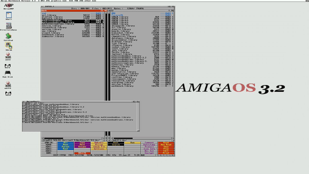
Task: Click the small 'I' iconify gadget in DOpus
Action: pyautogui.click(x=169, y=155)
